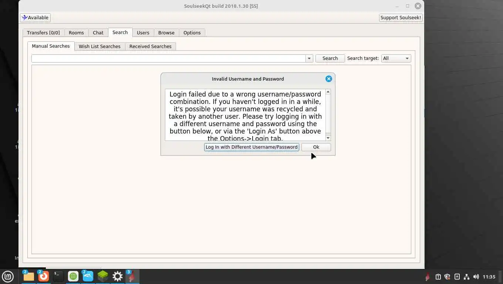This screenshot has height=284, width=503.
Task: Click the volume speaker tray icon
Action: coord(476,277)
